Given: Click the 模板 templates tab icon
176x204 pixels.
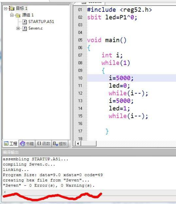Looking at the screenshot, I should (55, 144).
